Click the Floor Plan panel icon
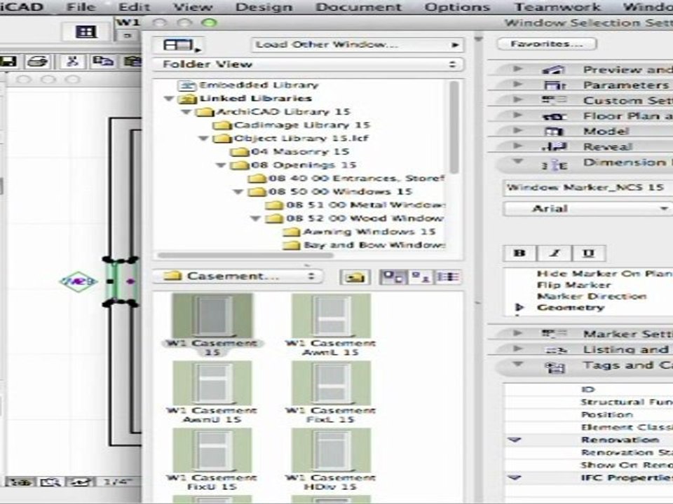 (554, 116)
